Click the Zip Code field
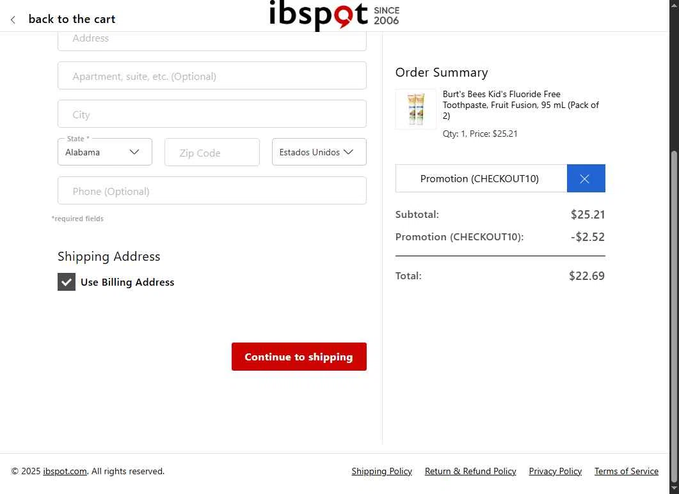The height and width of the screenshot is (494, 679). (x=212, y=152)
